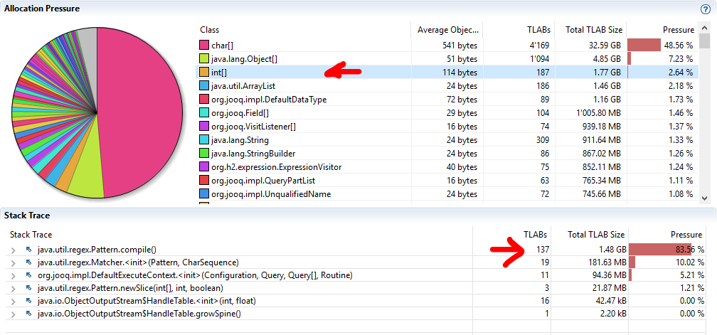
Task: Select the int[] class row
Action: (447, 73)
